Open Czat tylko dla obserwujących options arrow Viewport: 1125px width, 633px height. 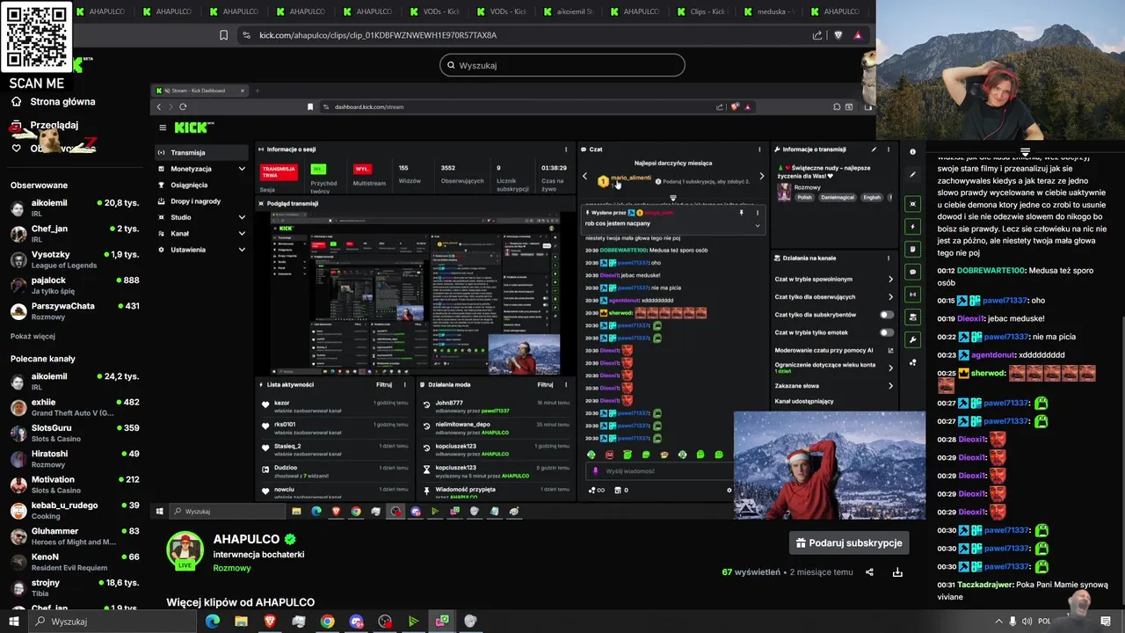(890, 297)
